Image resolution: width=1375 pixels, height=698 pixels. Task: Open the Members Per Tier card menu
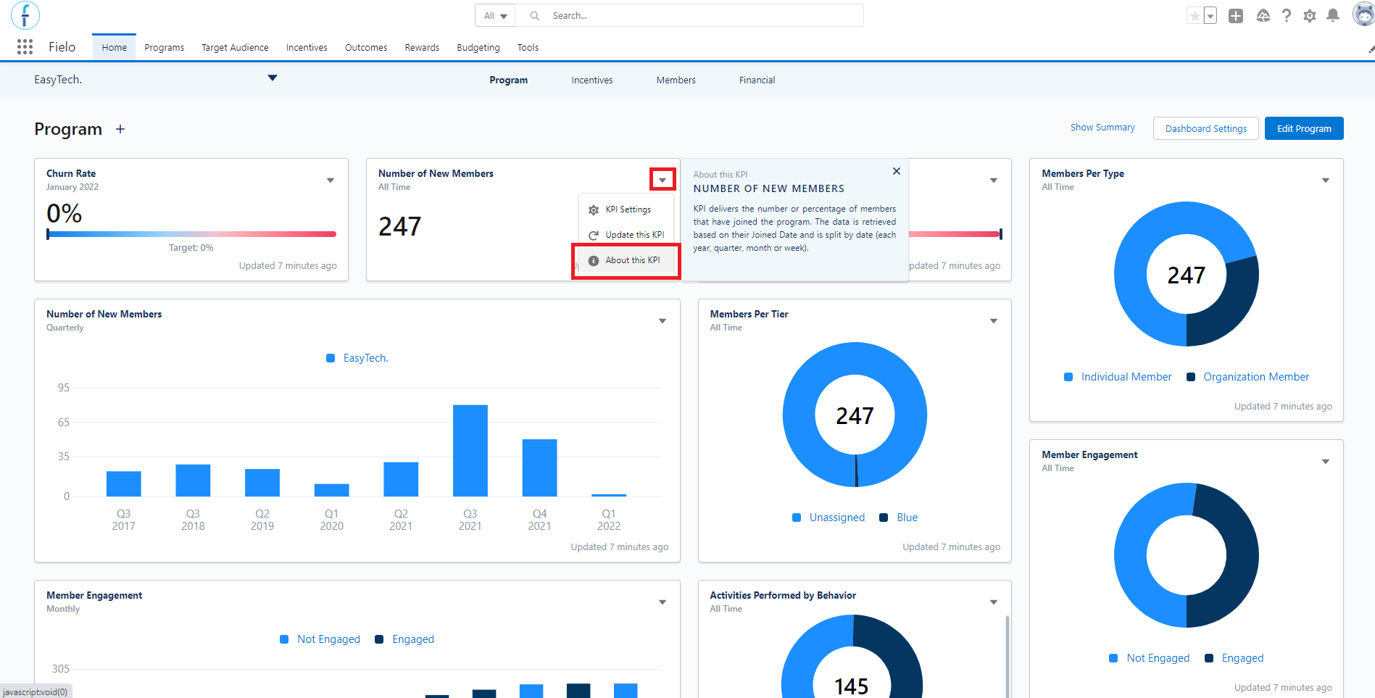(x=994, y=321)
